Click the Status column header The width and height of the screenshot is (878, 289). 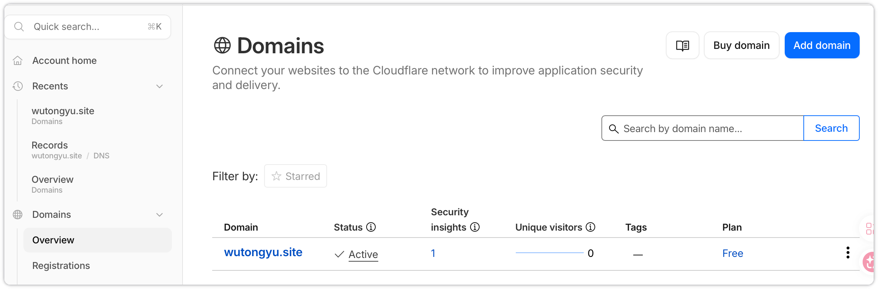click(348, 227)
